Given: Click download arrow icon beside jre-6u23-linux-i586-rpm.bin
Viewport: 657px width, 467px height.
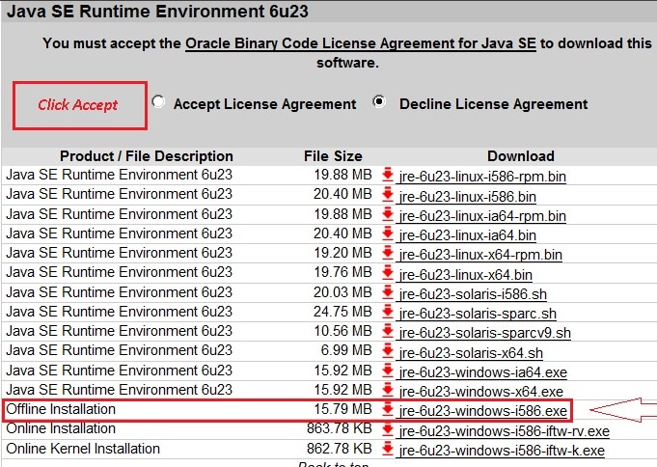Looking at the screenshot, I should [x=388, y=176].
